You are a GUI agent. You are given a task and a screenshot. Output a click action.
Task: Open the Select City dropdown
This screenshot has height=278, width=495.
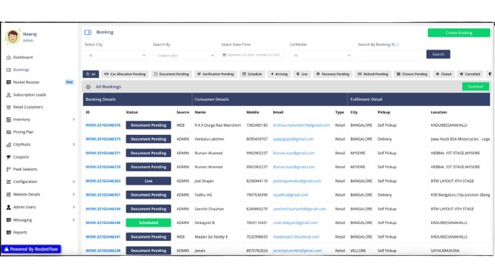(115, 56)
